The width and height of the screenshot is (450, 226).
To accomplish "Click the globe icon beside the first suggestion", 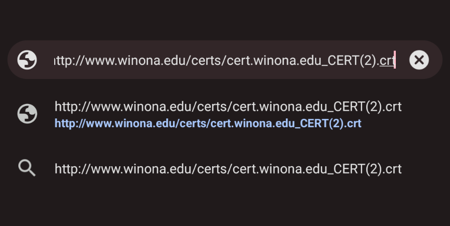I will 27,114.
